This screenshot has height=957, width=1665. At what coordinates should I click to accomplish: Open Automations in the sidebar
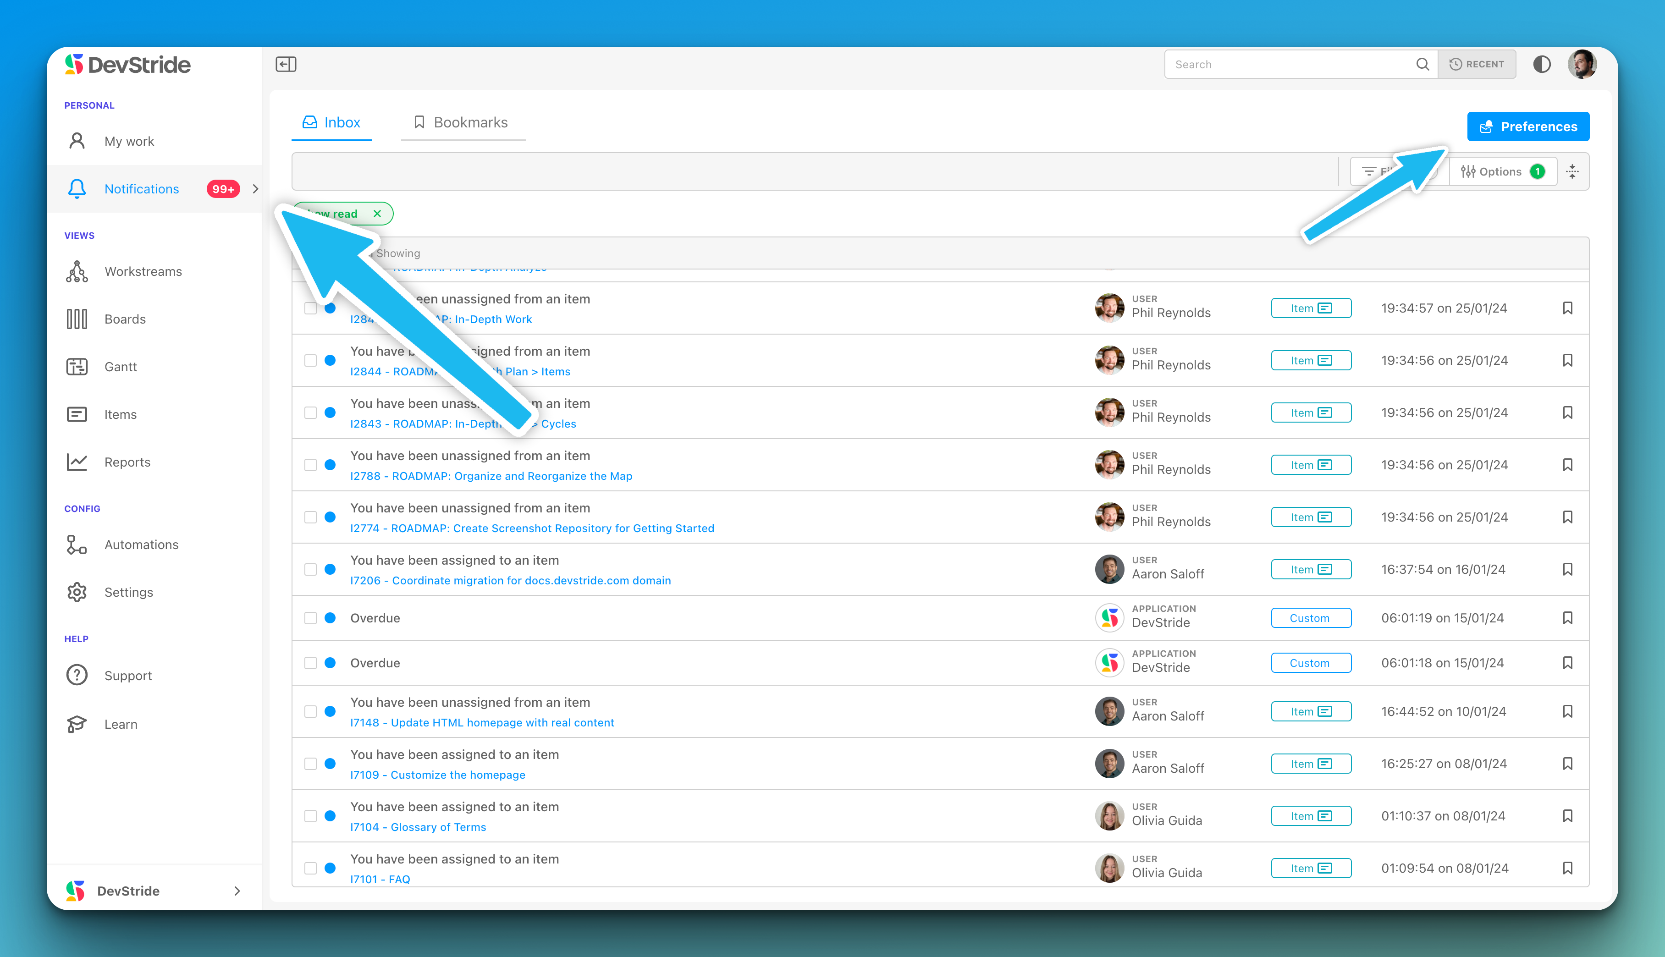tap(141, 545)
